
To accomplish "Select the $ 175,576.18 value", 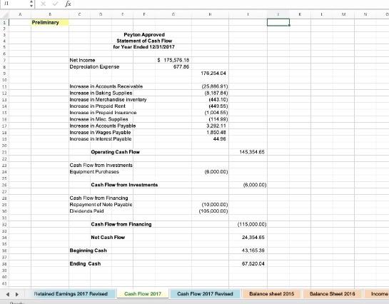I will point(173,60).
